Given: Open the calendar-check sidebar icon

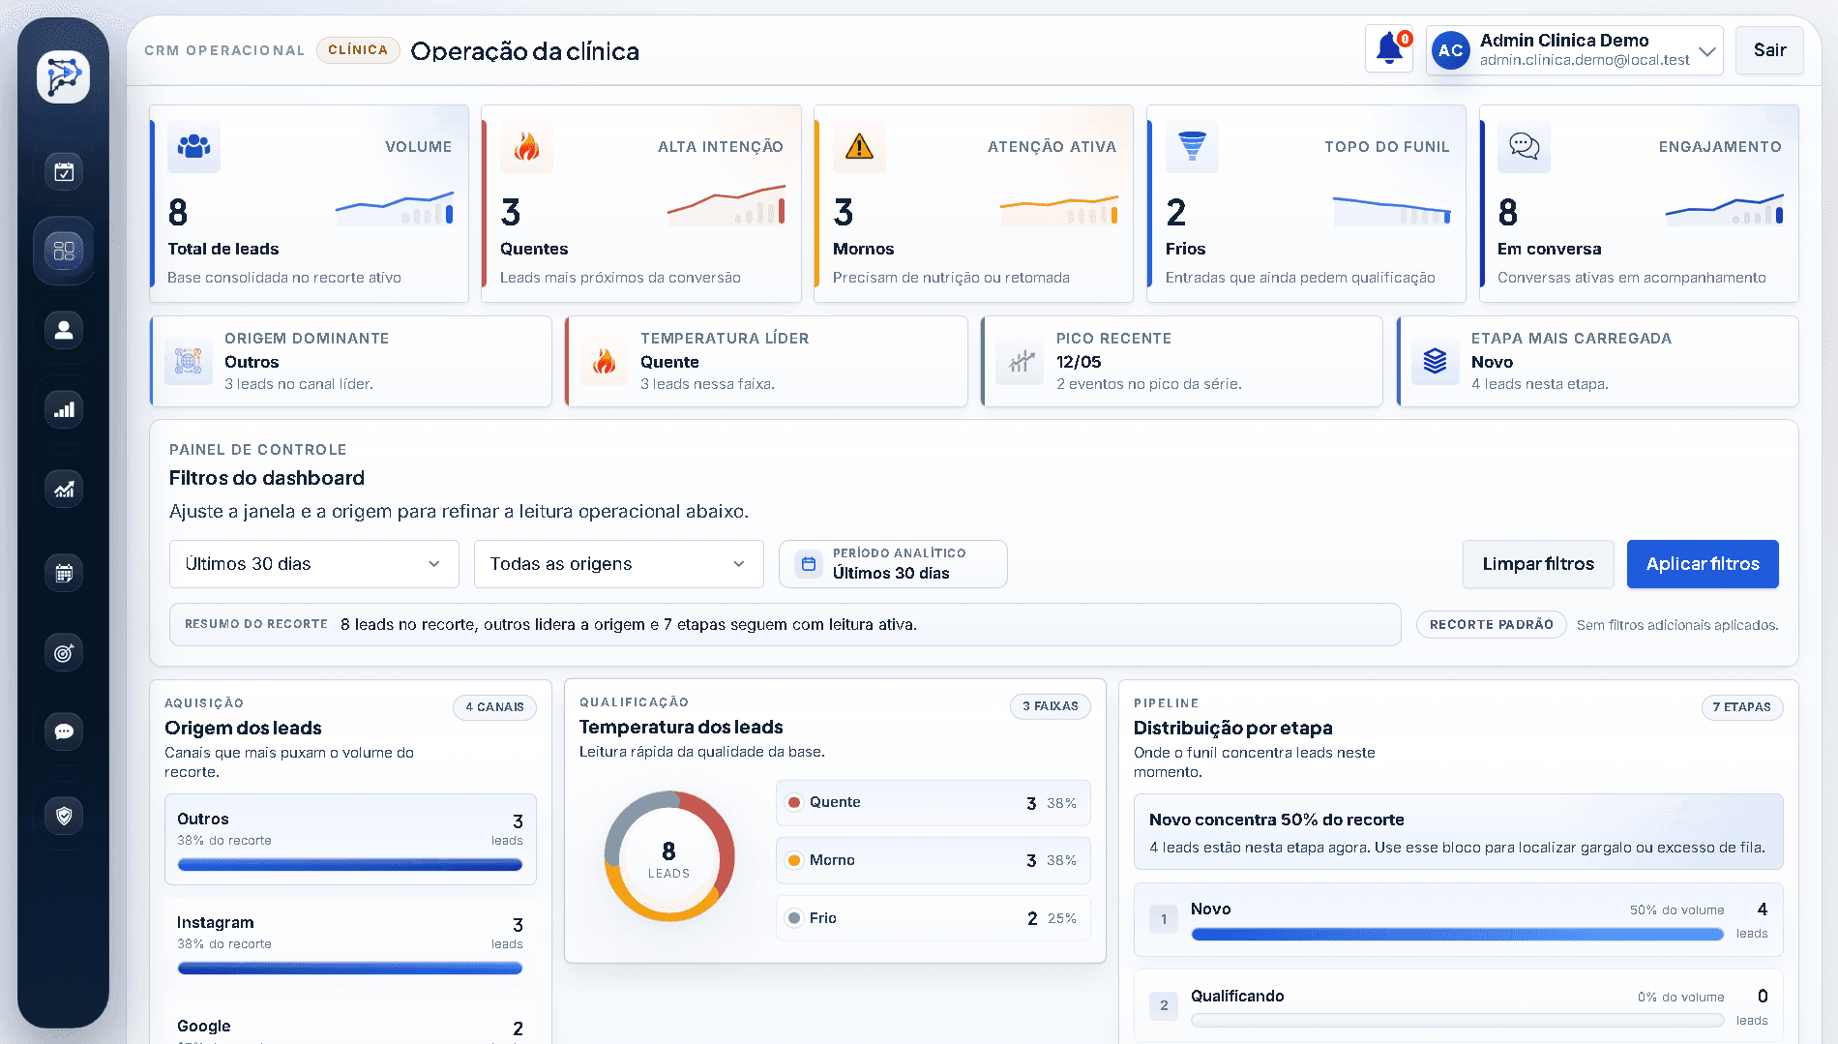Looking at the screenshot, I should [x=64, y=172].
